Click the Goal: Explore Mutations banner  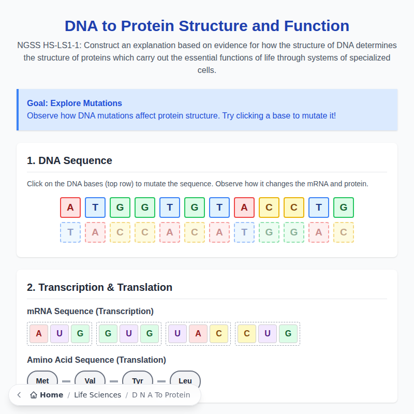(207, 109)
